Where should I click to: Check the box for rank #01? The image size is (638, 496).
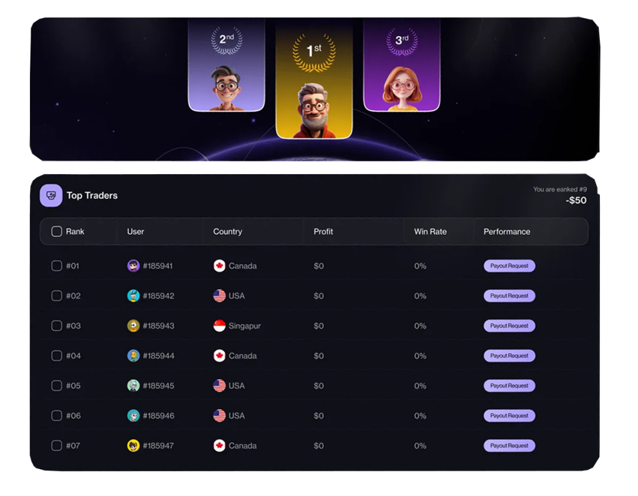(x=57, y=266)
